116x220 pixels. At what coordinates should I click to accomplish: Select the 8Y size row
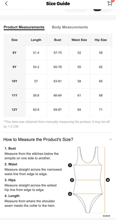[58, 53]
